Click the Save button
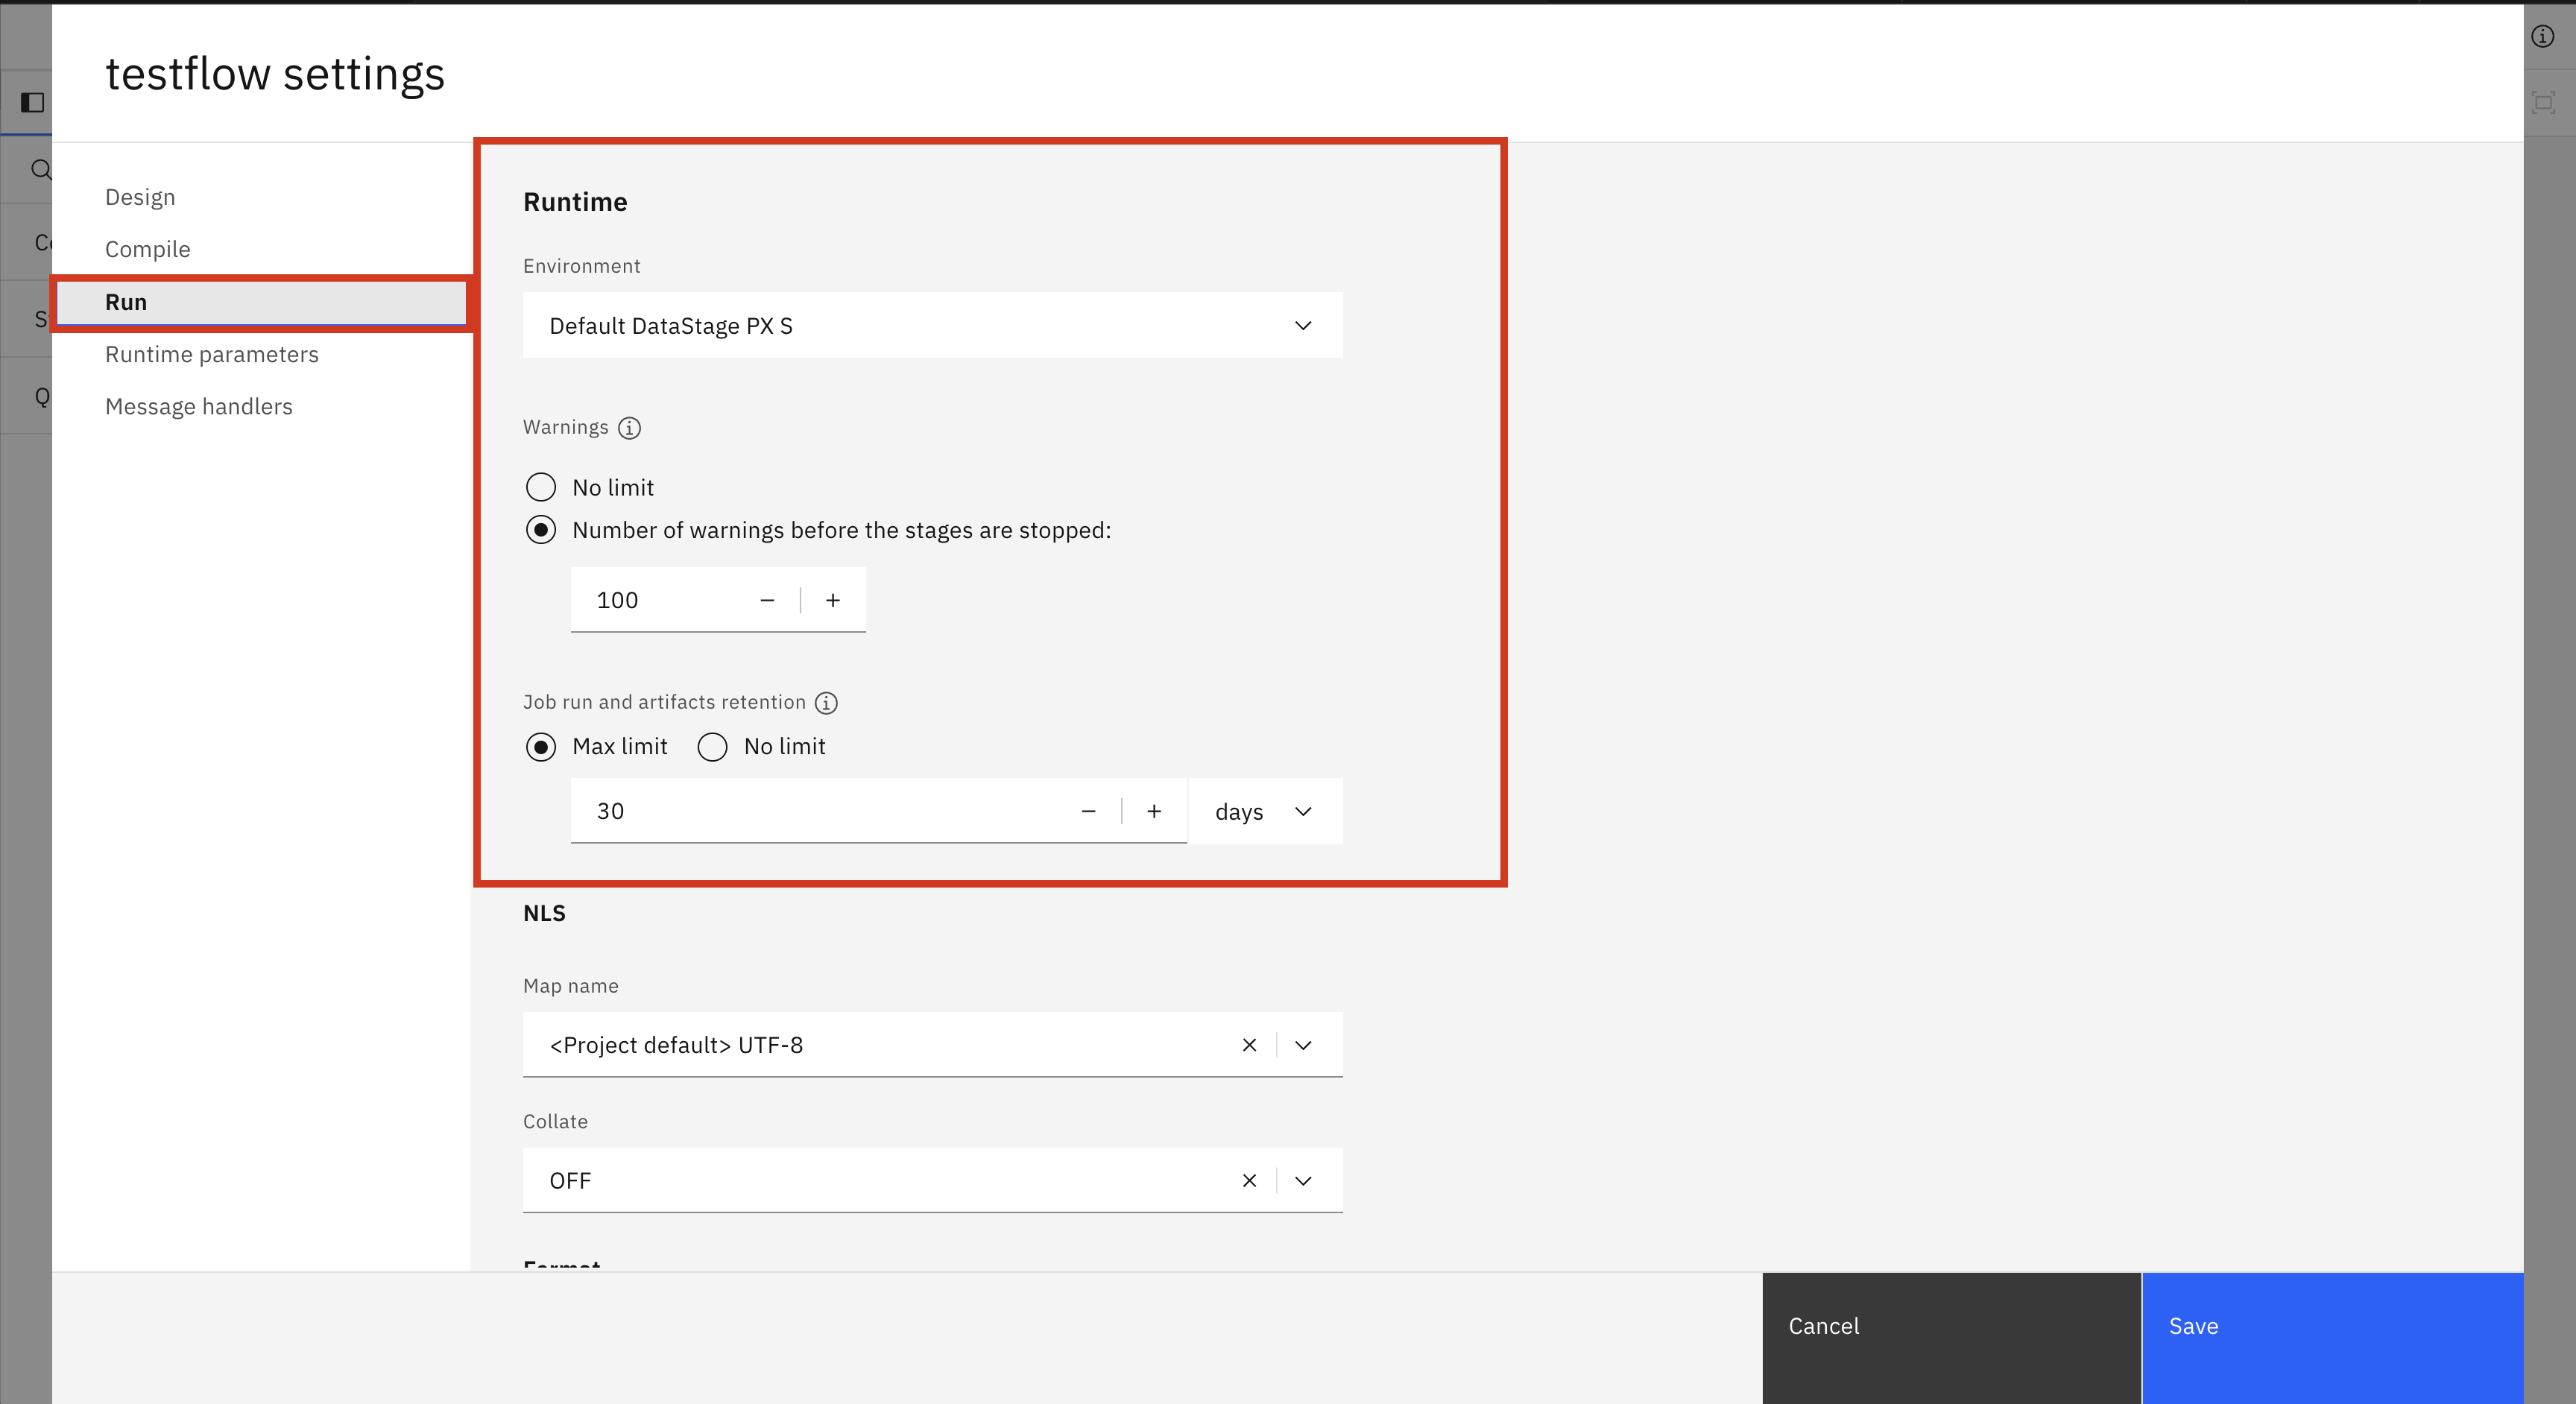 [2331, 1326]
